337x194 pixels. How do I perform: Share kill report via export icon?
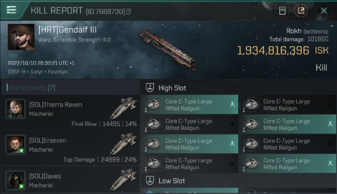tap(301, 11)
